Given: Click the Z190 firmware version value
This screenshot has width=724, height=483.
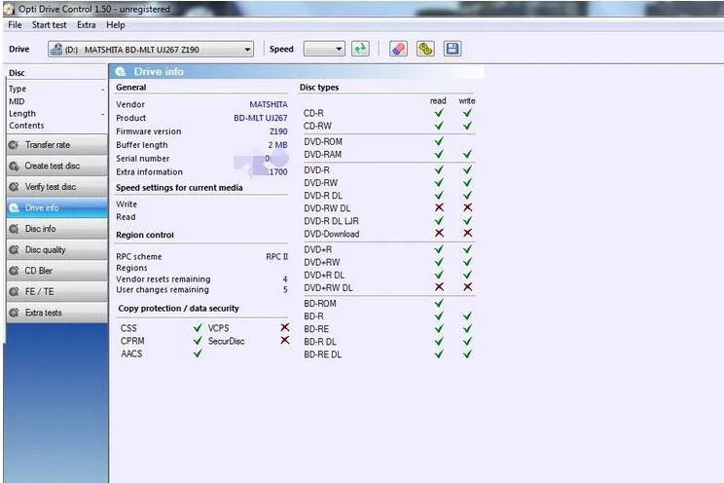Looking at the screenshot, I should click(278, 131).
